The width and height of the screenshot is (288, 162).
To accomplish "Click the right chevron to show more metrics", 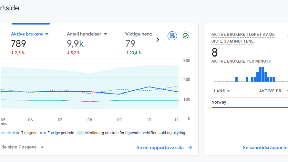I will point(158,40).
